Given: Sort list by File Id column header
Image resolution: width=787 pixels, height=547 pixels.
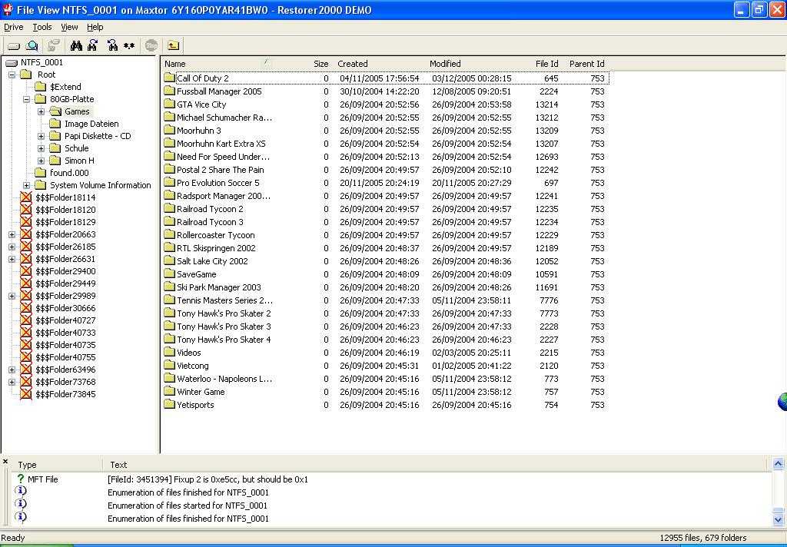Looking at the screenshot, I should click(546, 64).
